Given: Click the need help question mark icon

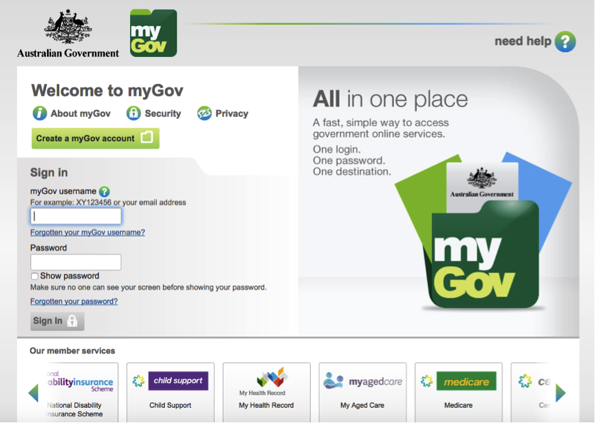Looking at the screenshot, I should point(565,41).
